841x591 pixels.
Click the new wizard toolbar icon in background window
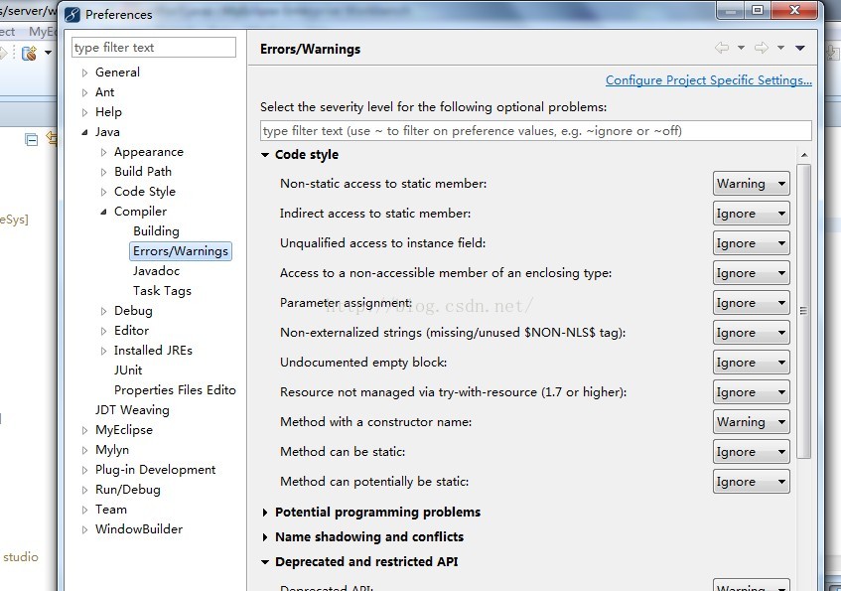point(29,53)
